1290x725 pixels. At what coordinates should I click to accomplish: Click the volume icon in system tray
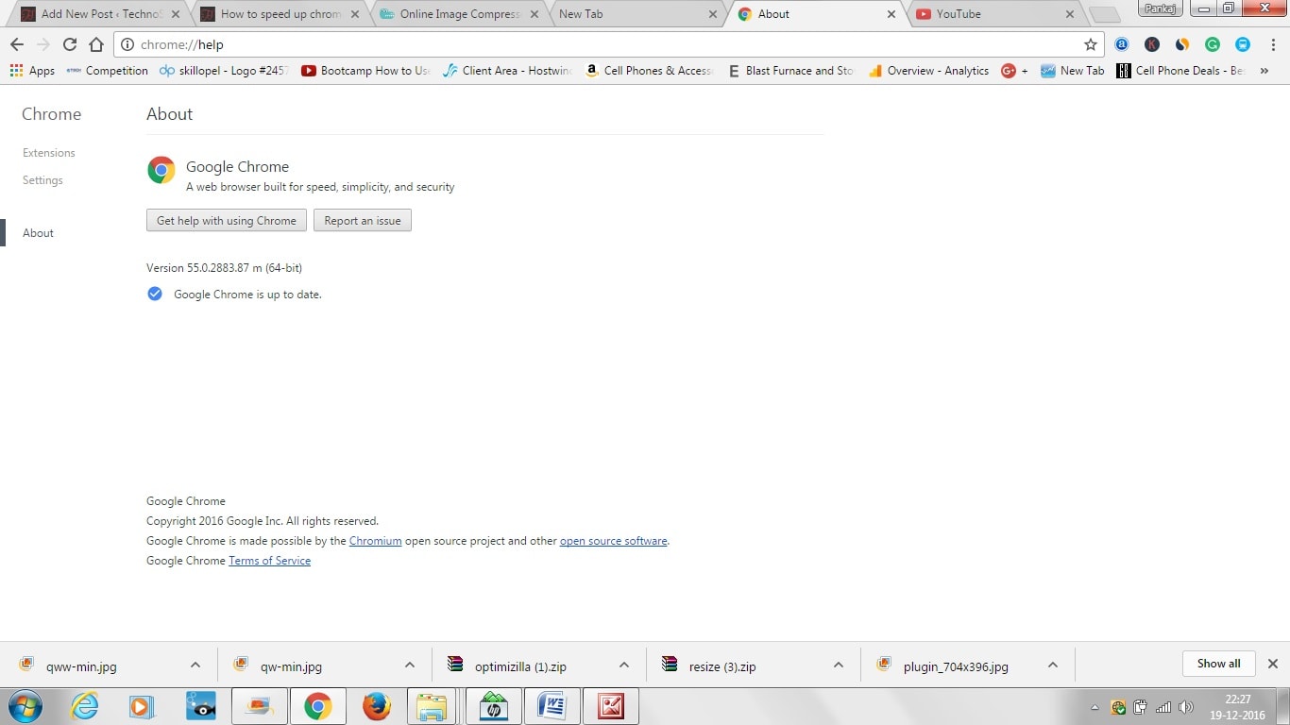click(x=1186, y=707)
